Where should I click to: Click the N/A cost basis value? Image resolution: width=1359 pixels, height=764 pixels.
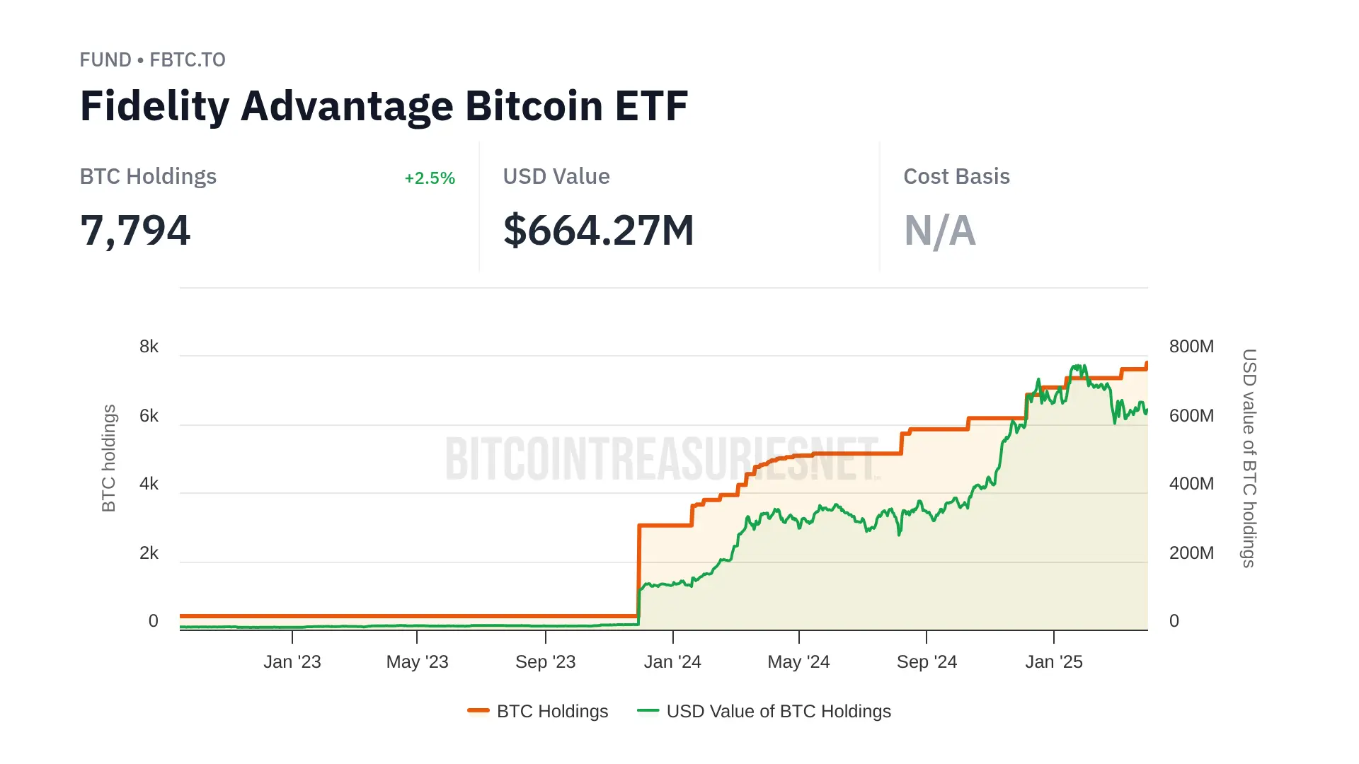pyautogui.click(x=939, y=231)
